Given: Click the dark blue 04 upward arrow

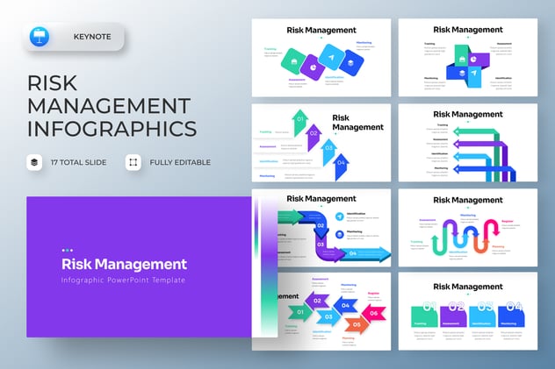Looking at the screenshot, I should (x=342, y=163).
